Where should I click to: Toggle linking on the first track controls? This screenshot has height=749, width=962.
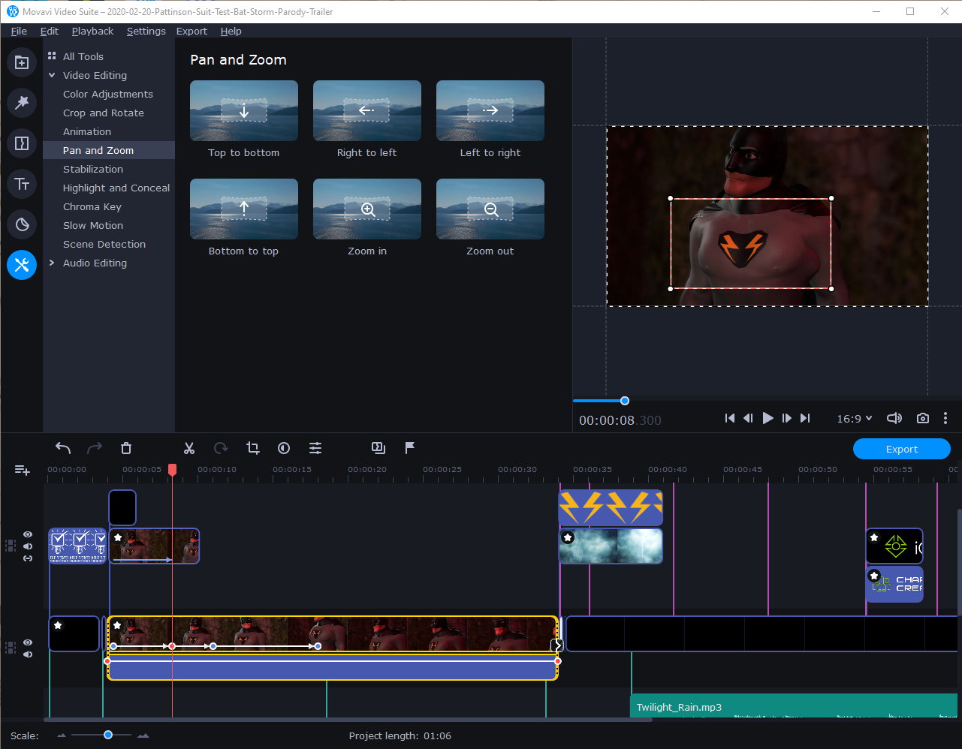[x=27, y=559]
